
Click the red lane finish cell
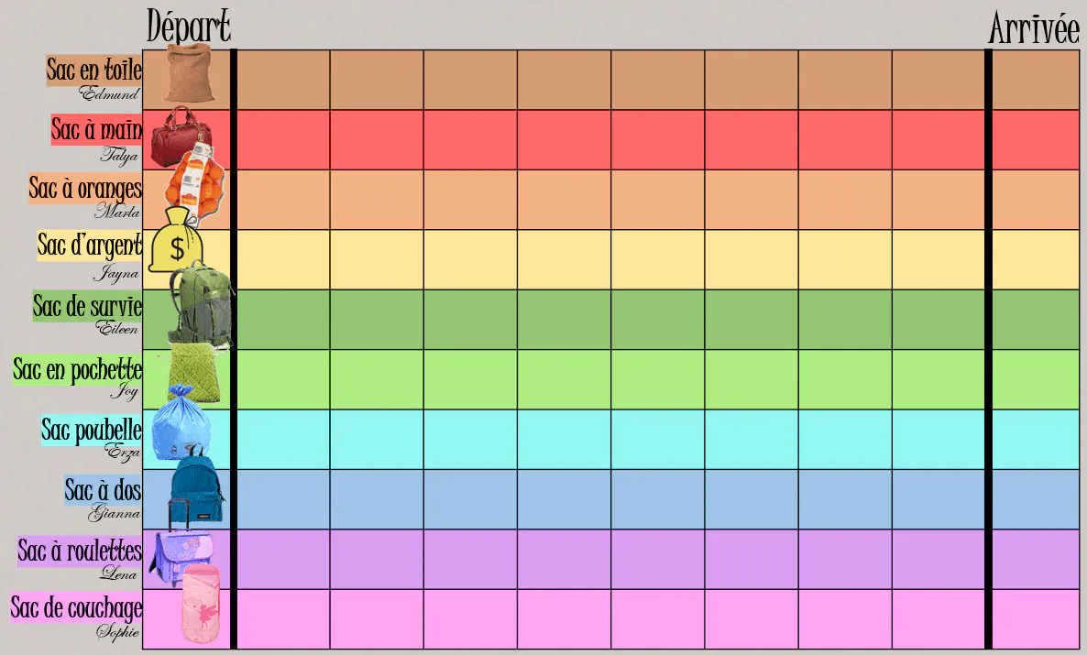(1036, 139)
